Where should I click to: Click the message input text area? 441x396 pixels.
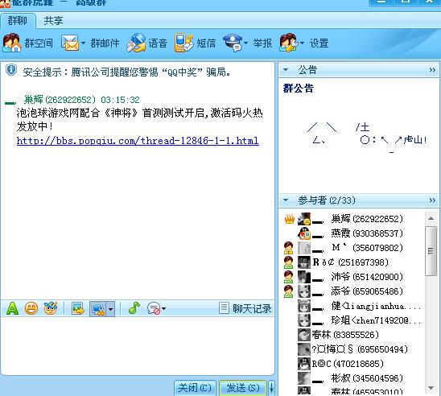pyautogui.click(x=138, y=345)
